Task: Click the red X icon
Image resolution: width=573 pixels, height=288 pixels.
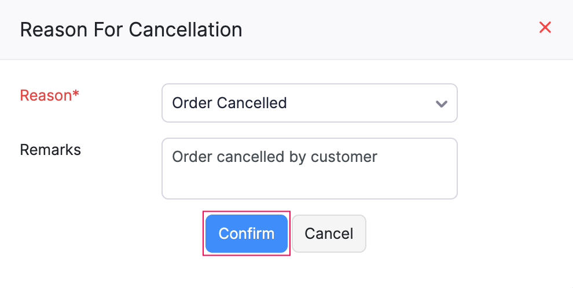Action: (545, 28)
